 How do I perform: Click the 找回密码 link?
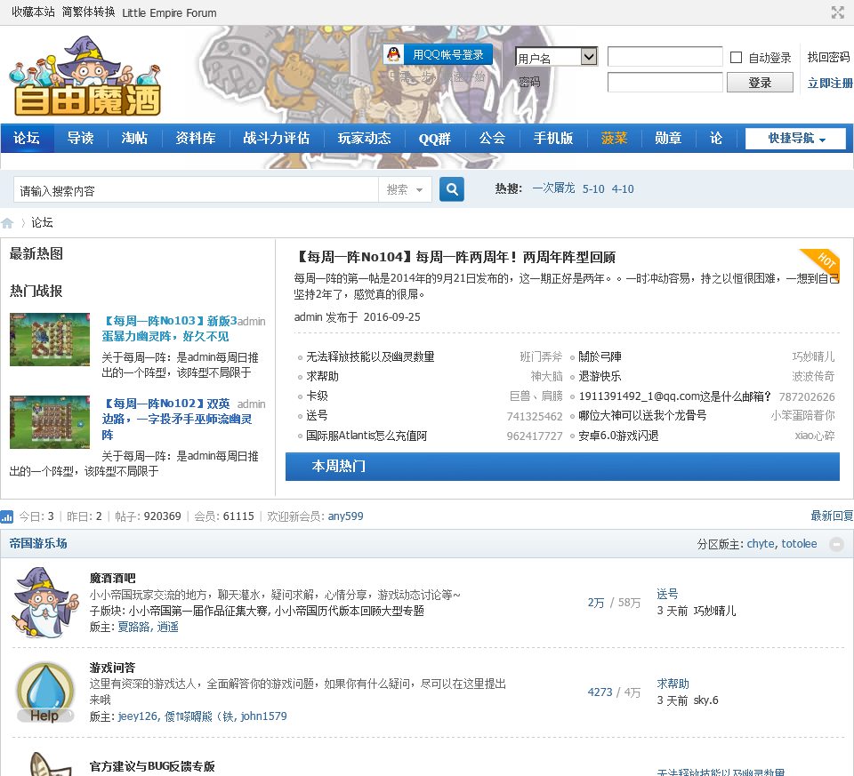click(828, 57)
